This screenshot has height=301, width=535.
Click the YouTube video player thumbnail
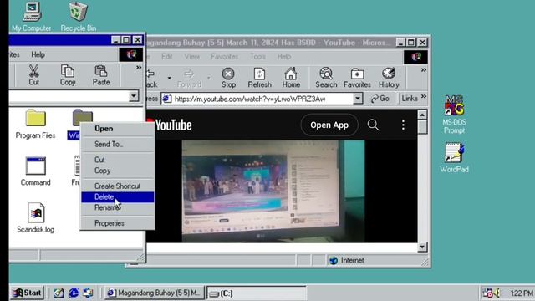coord(273,191)
